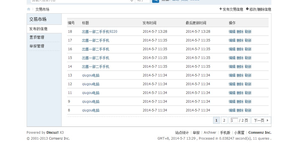Click Comsenz Inc. in the copyright line
The image size is (285, 145).
click(x=59, y=139)
